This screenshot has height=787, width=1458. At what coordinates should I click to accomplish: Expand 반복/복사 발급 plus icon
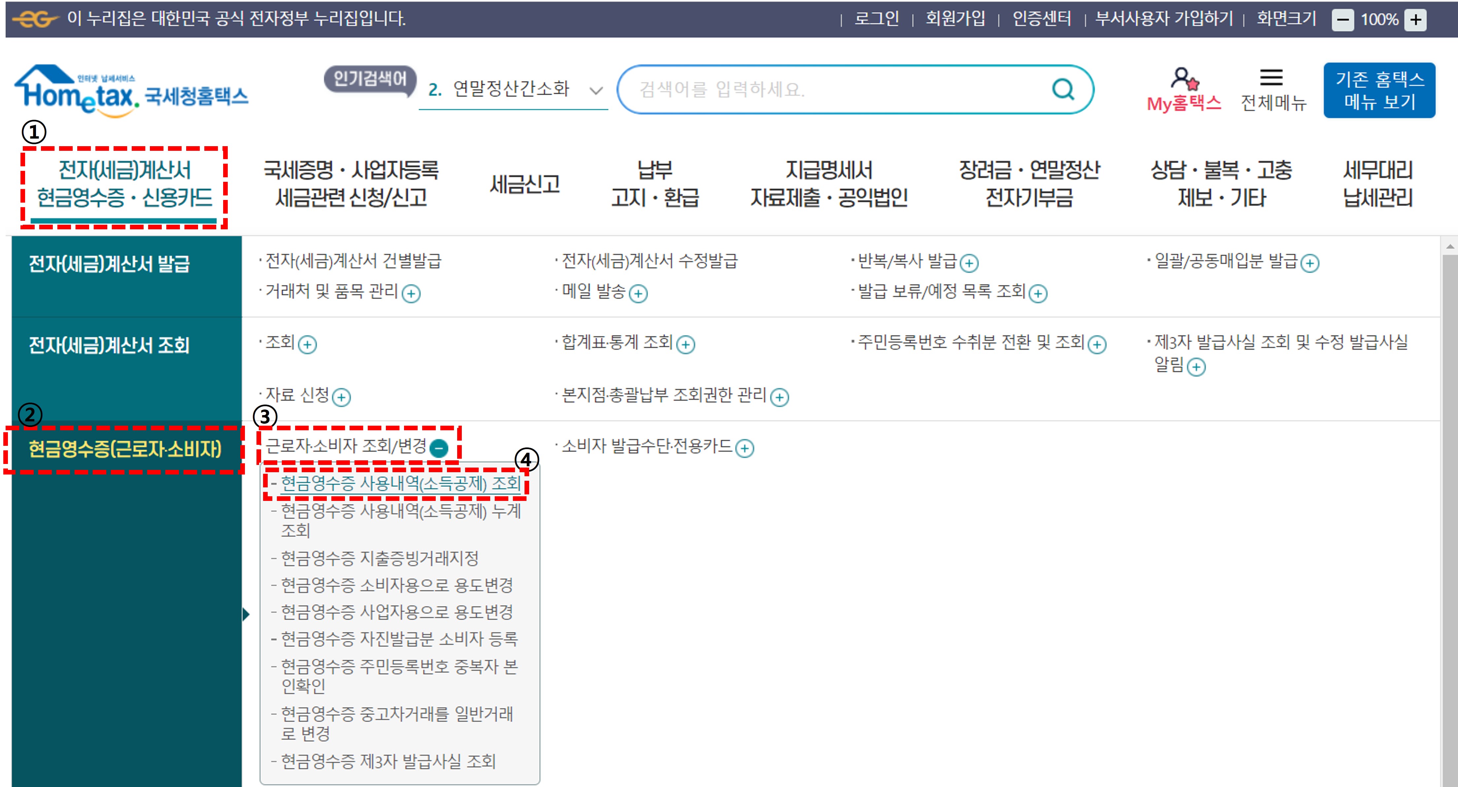point(969,263)
